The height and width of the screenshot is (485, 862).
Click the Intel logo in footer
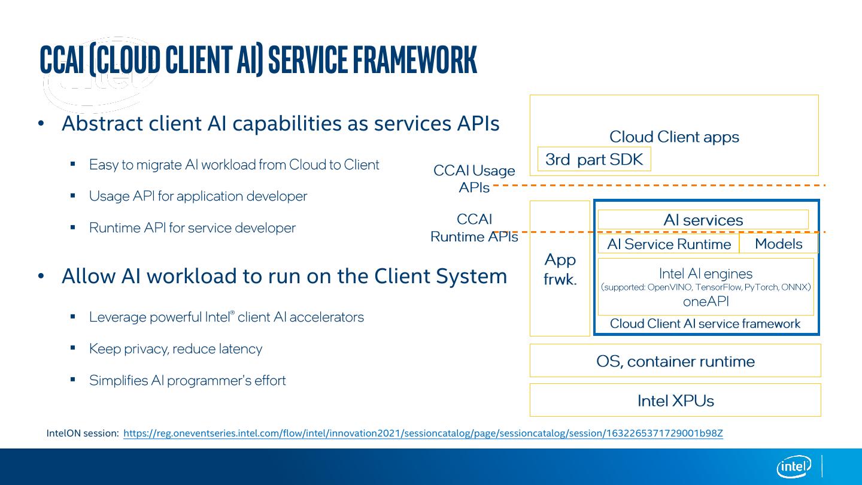click(x=794, y=466)
